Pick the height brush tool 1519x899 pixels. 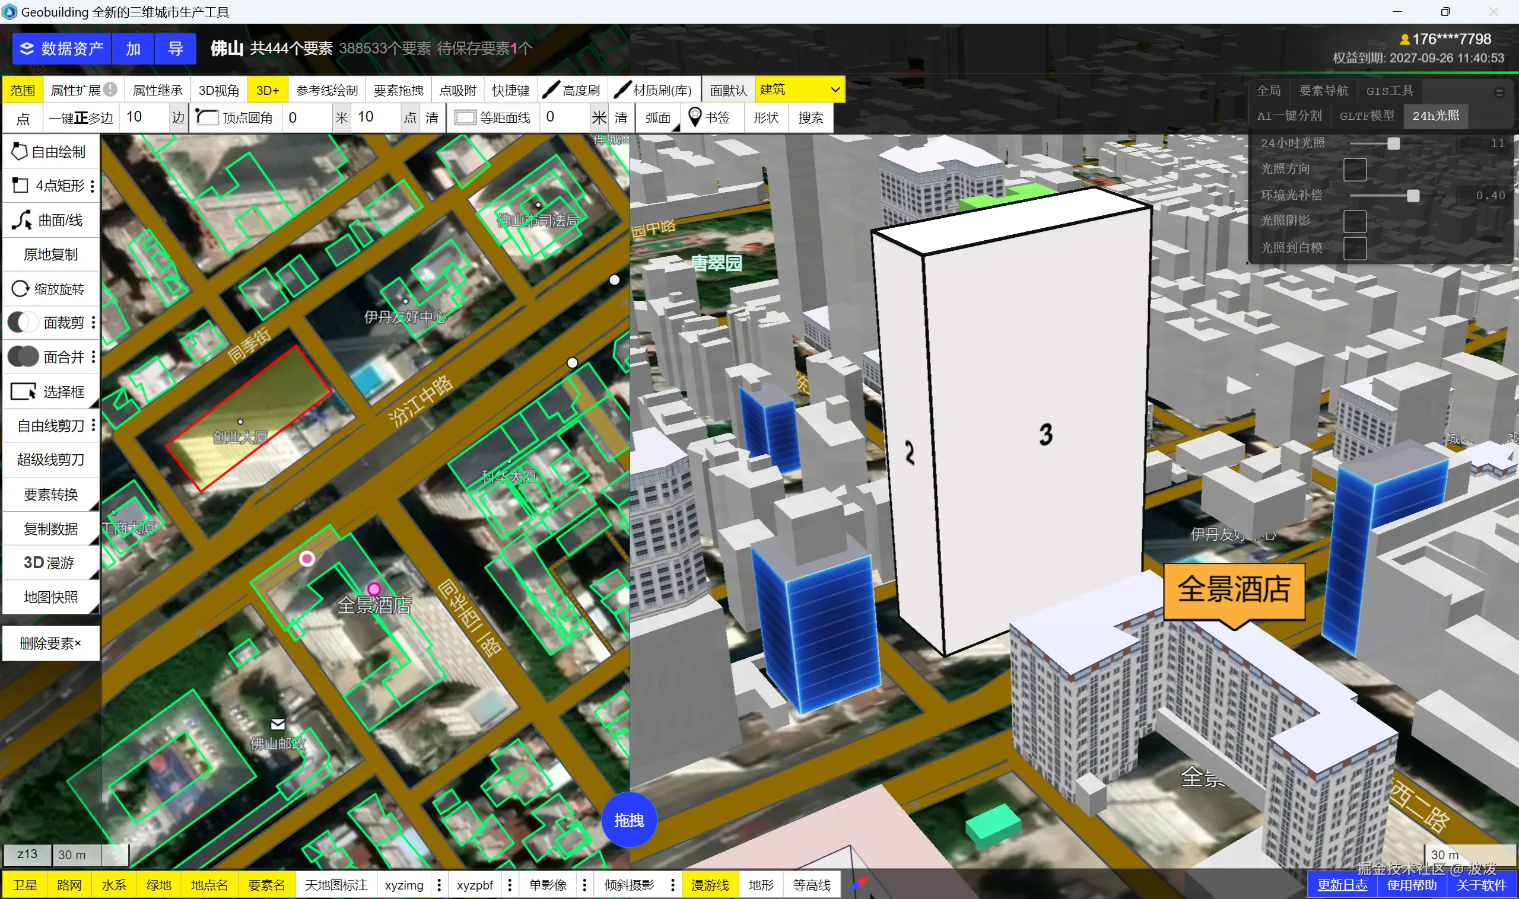572,90
